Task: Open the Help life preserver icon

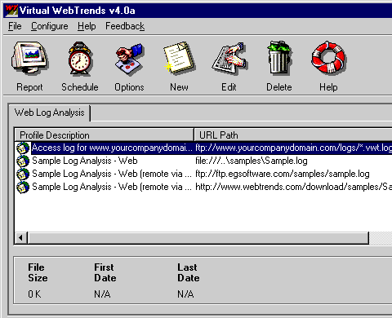Action: (328, 58)
